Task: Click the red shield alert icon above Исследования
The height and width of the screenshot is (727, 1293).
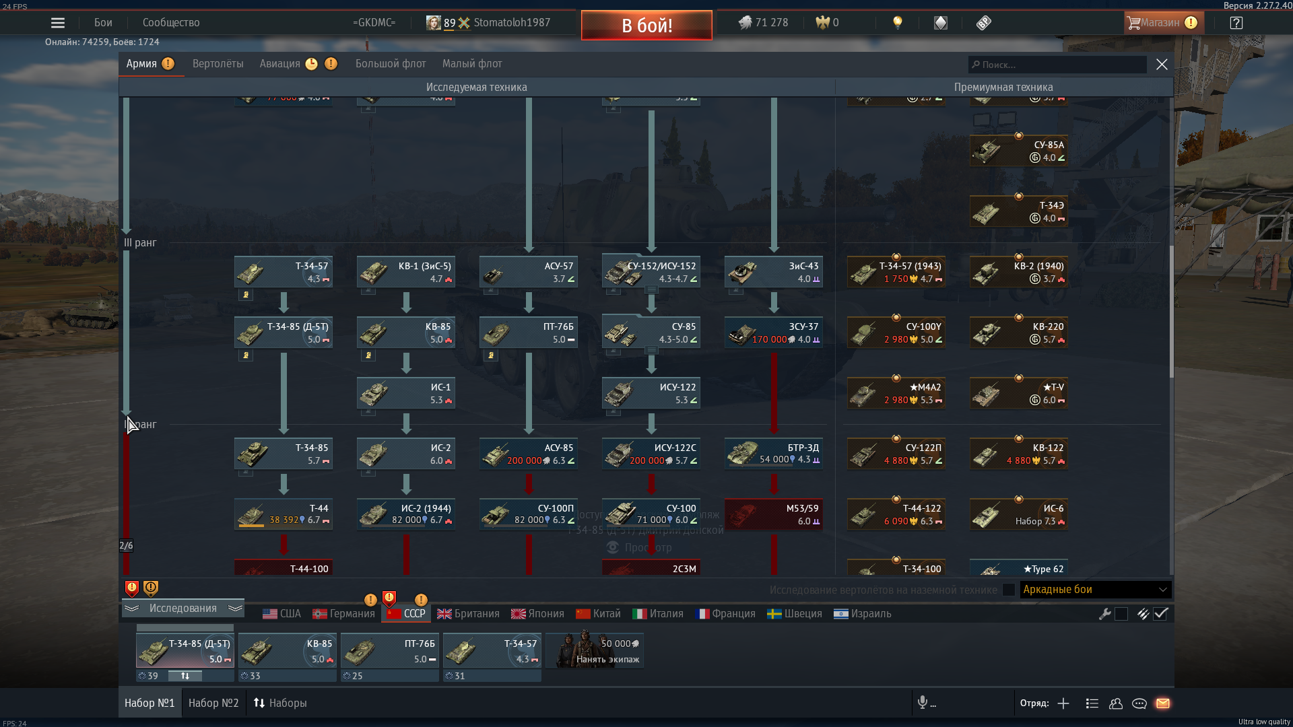Action: 132,589
